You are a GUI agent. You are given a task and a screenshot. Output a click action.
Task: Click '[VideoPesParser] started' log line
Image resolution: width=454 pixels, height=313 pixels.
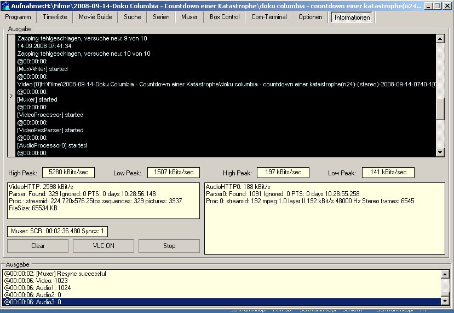click(x=50, y=130)
